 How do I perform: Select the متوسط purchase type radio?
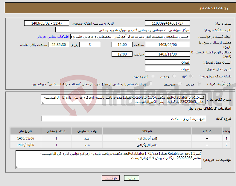179,84
